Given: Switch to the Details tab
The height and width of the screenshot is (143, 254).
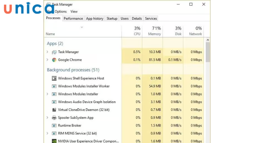Looking at the screenshot, I should click(137, 18).
